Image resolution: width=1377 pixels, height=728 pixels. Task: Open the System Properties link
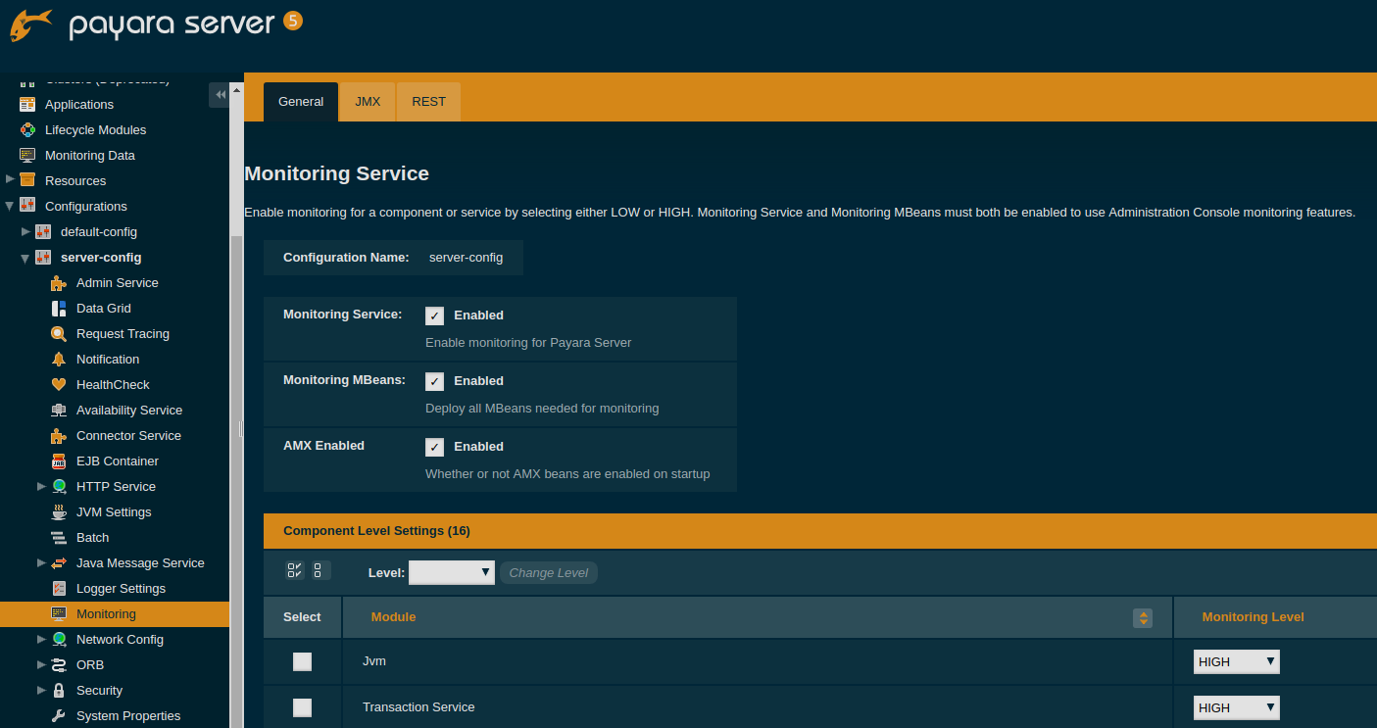tap(128, 716)
